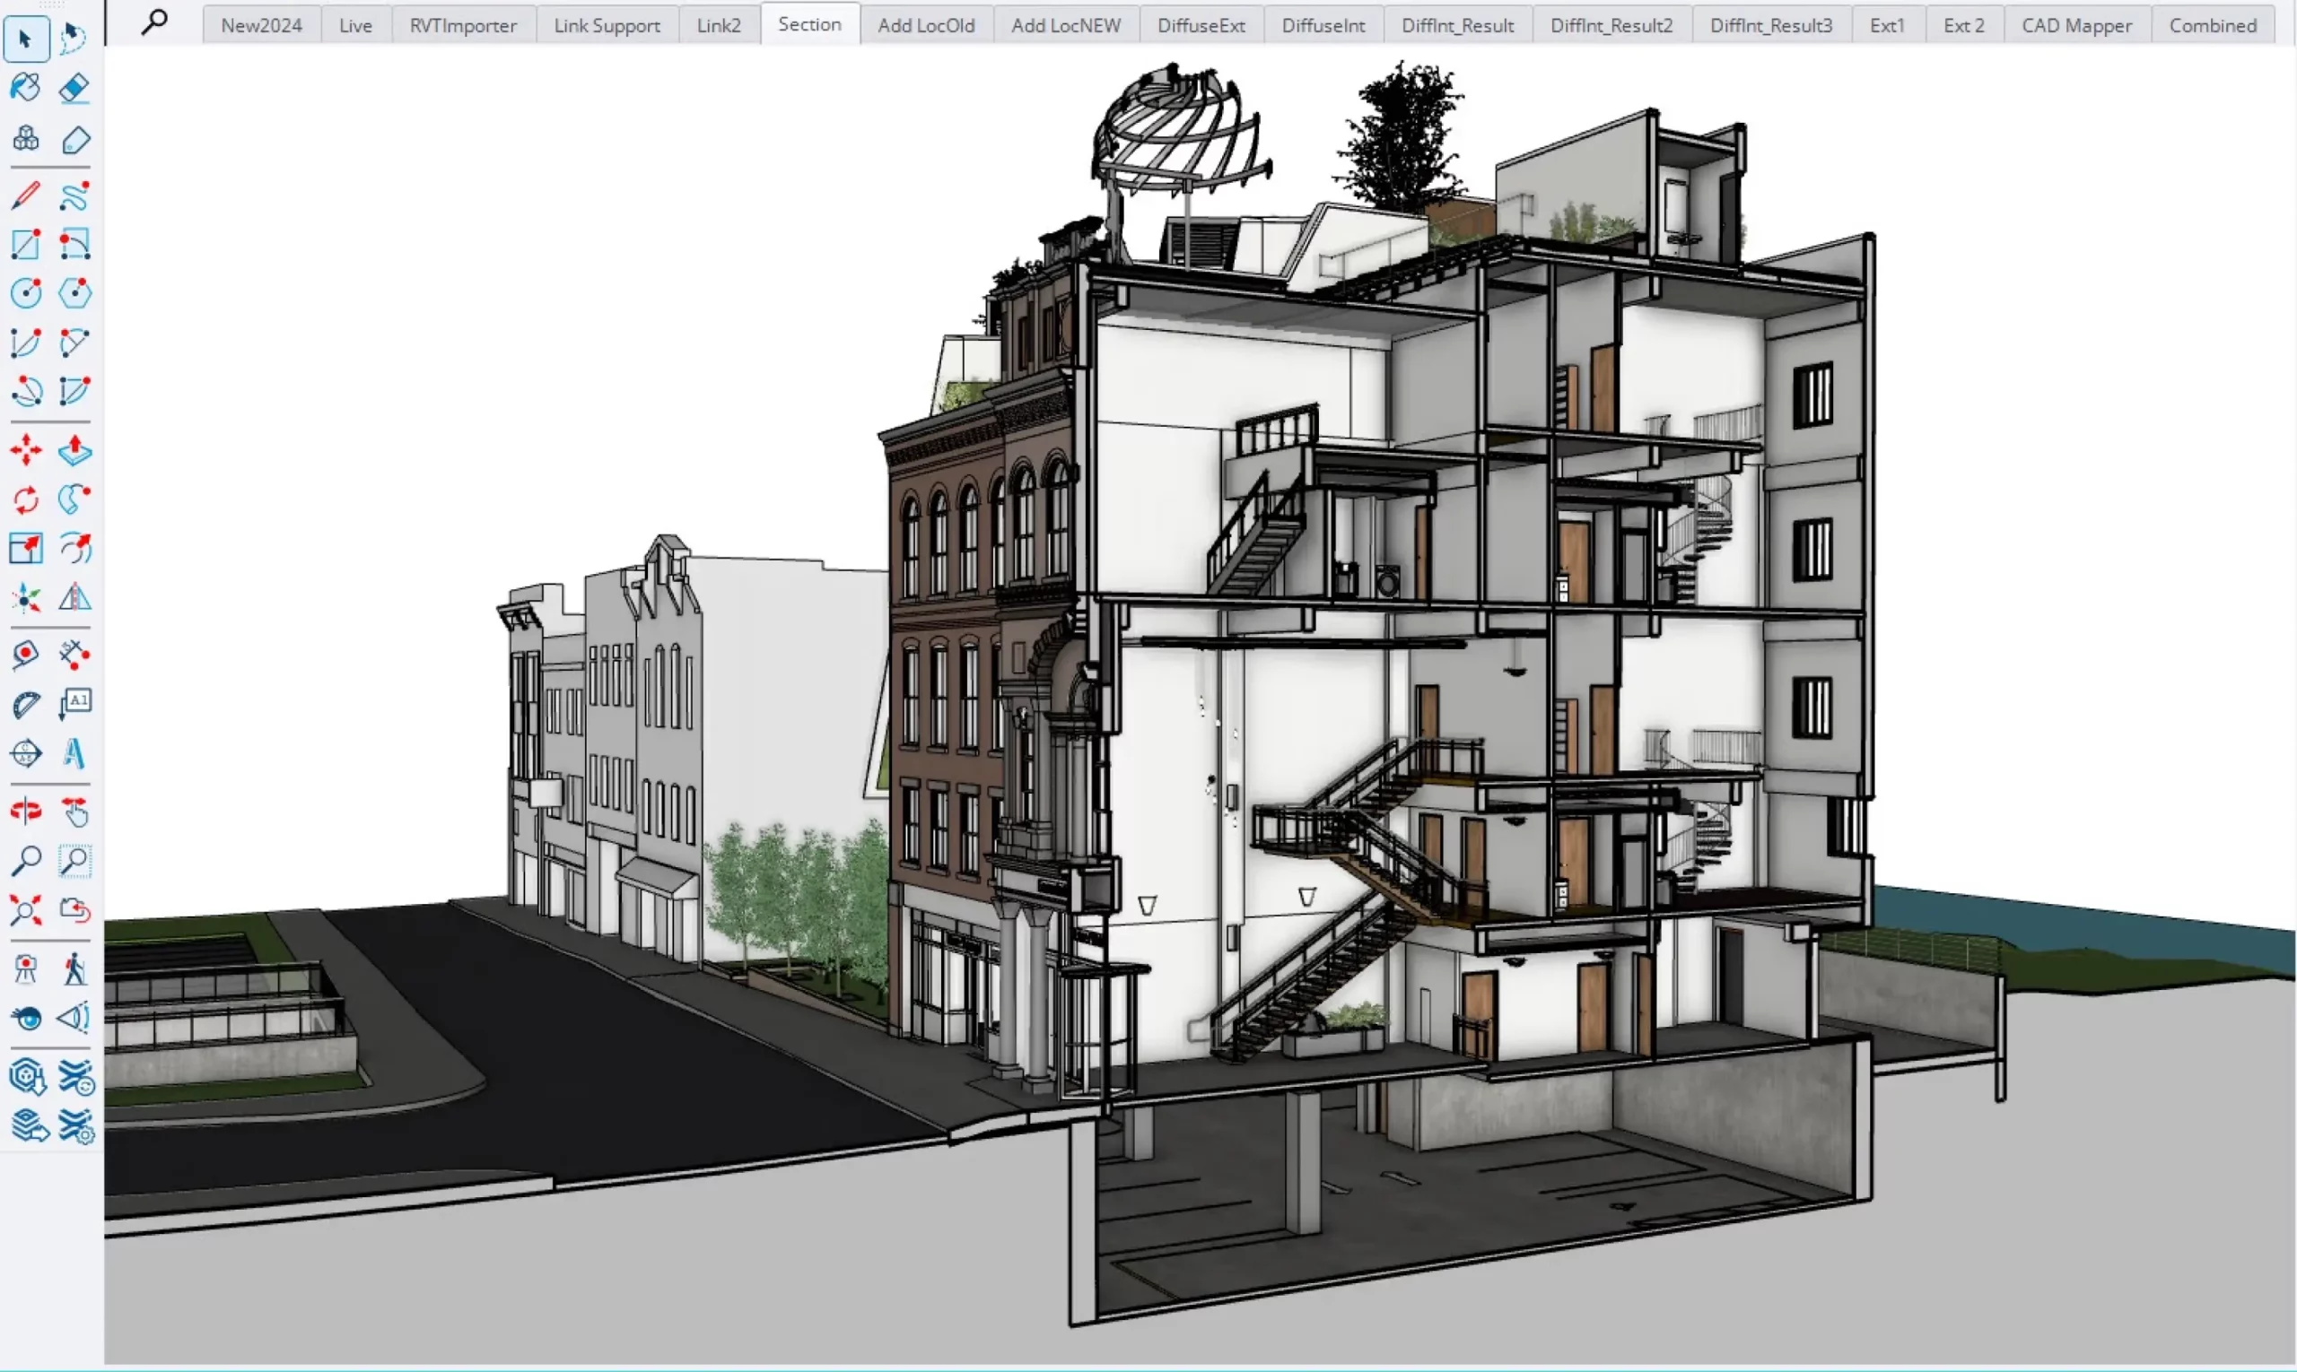
Task: Pick the Line pencil tool
Action: (25, 196)
